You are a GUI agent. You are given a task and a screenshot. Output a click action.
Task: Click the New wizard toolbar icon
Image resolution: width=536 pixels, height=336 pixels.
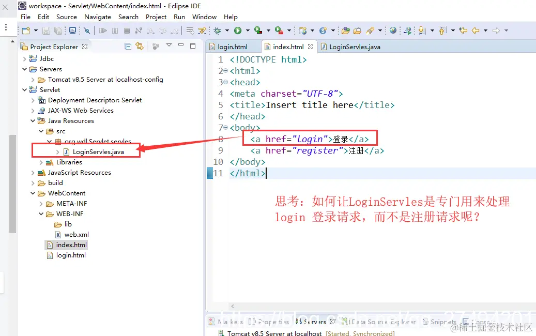[26, 31]
